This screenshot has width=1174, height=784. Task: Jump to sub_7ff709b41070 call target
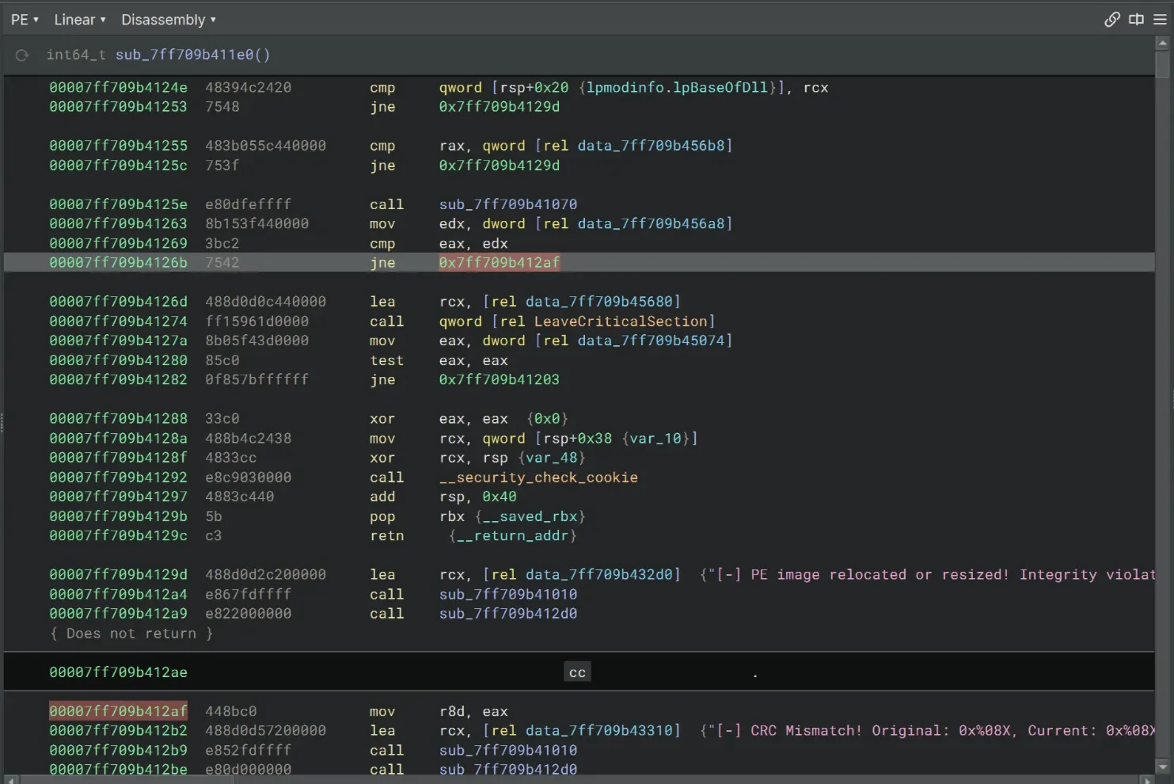point(507,204)
